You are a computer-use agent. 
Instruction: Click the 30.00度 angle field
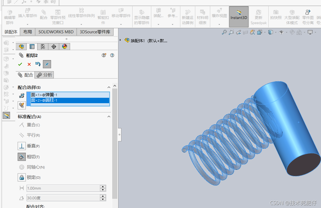63,198
